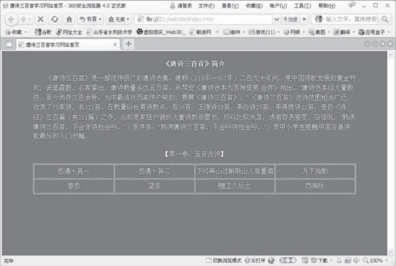Click the skin/theme icon near title bar

352,5
